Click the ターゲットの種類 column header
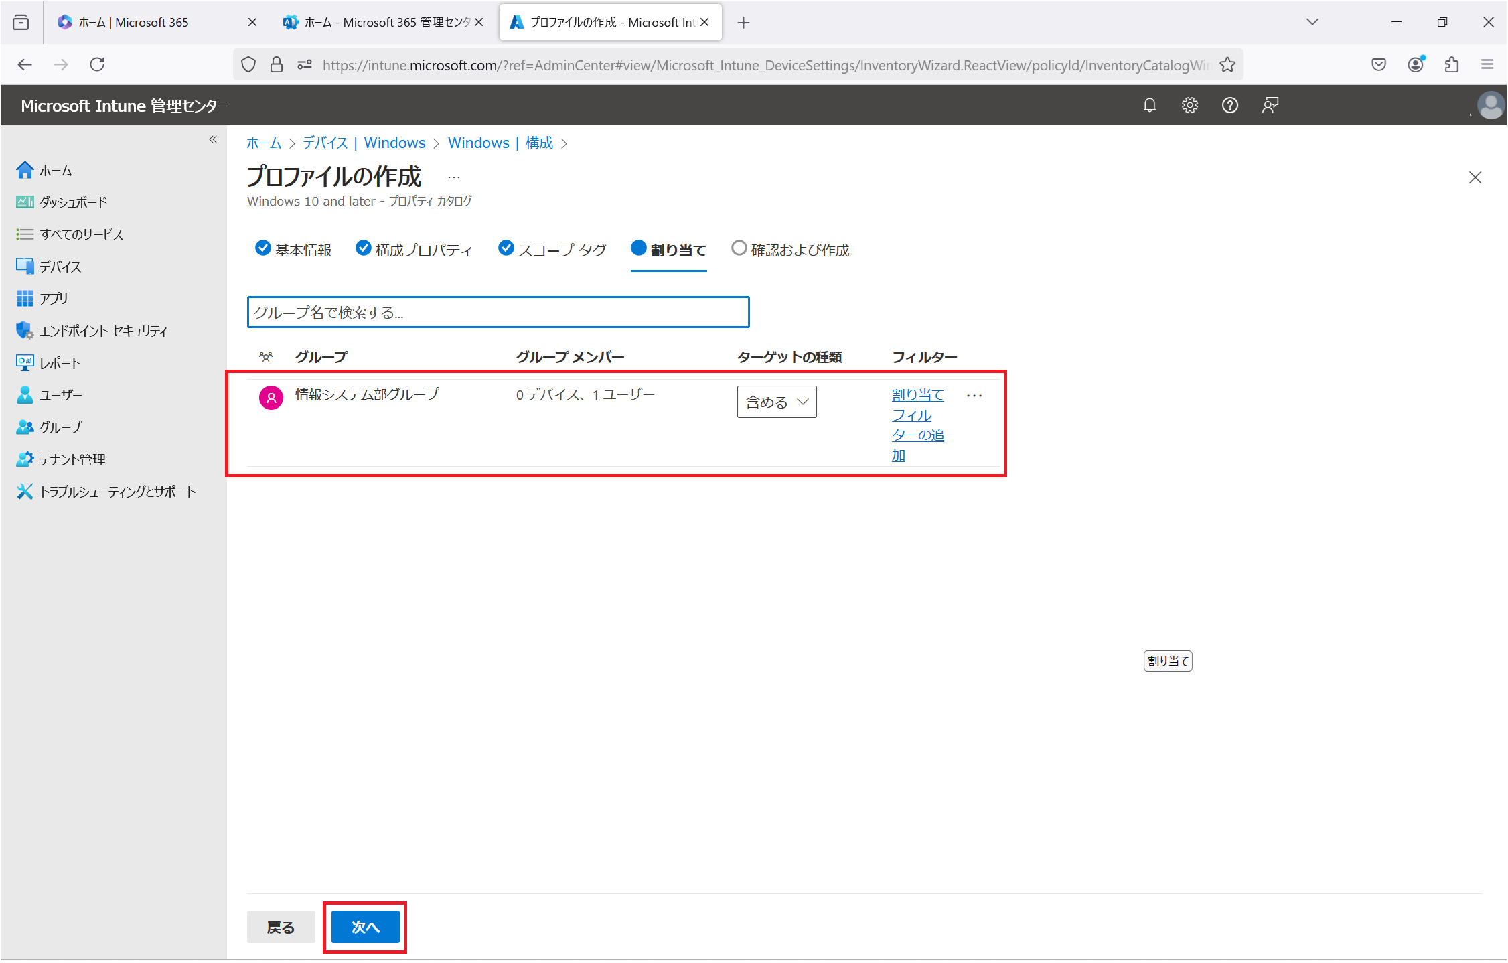Screen dimensions: 1508x963 tap(789, 357)
